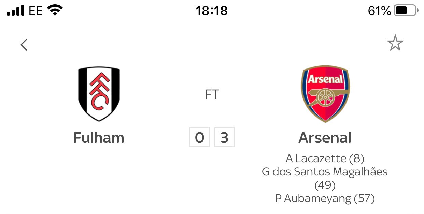Viewport: 424px width, 214px height.
Task: Select goalscorer P Aubameyang (57)
Action: tap(325, 198)
